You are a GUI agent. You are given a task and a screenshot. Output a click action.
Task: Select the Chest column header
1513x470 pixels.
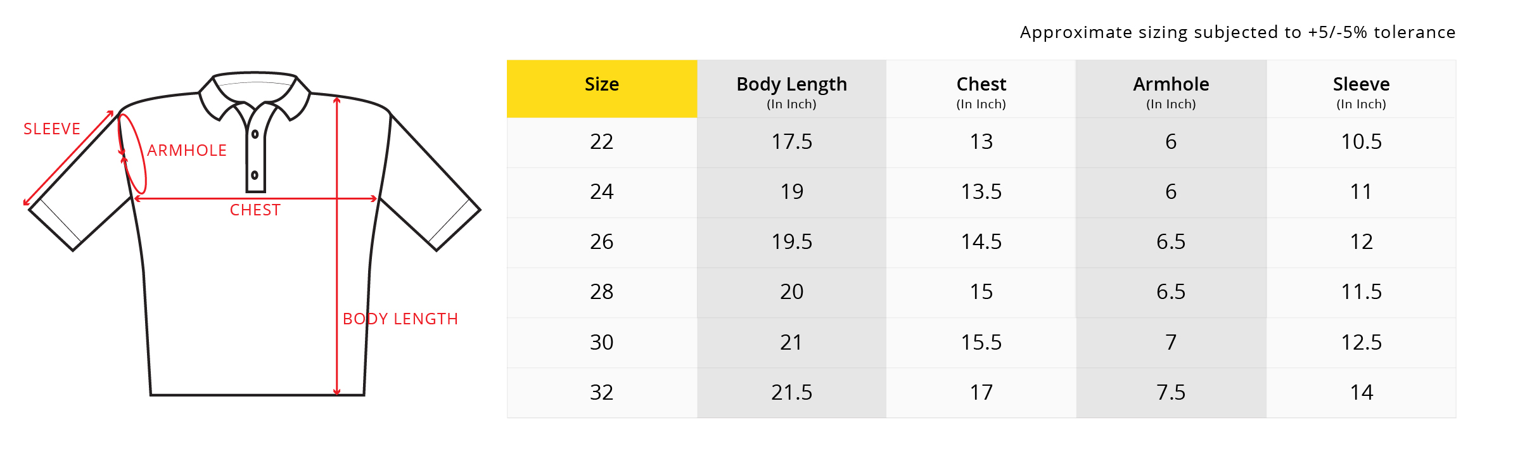tap(981, 90)
